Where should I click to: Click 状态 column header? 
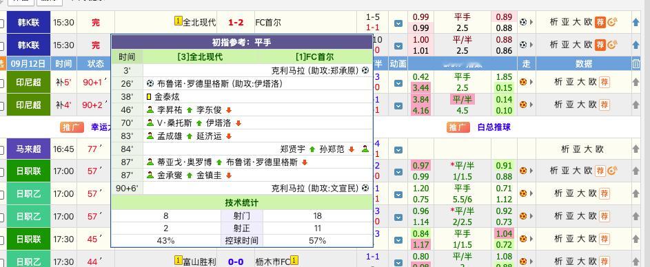pyautogui.click(x=96, y=64)
